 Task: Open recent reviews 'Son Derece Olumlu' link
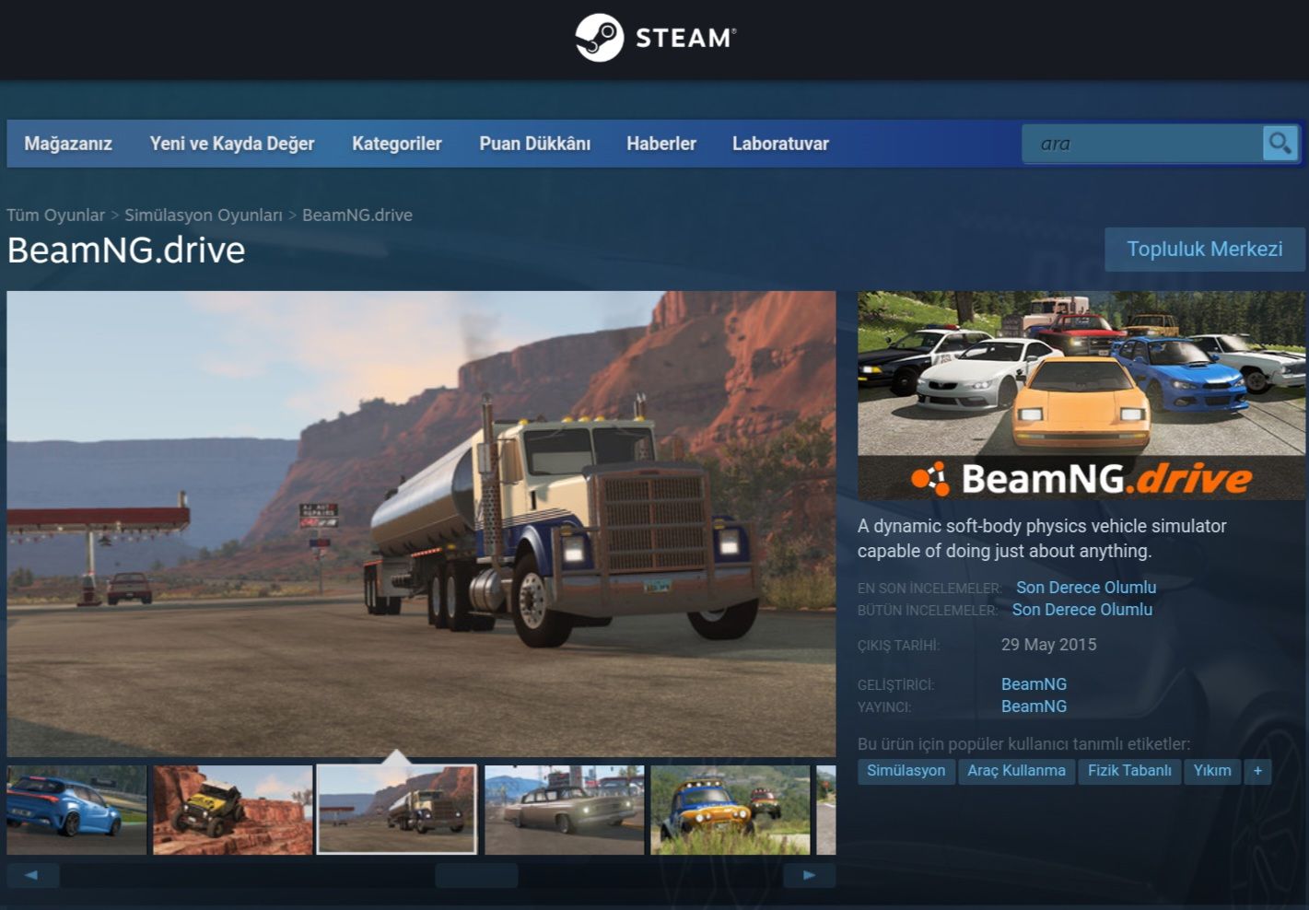pyautogui.click(x=1086, y=588)
